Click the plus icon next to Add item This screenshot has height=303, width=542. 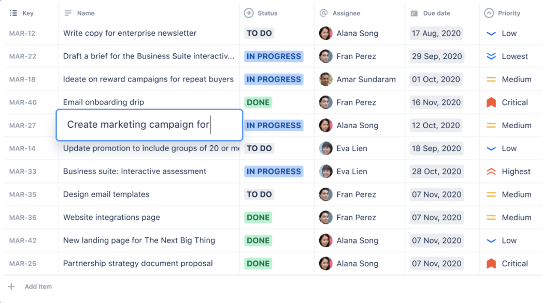12,286
